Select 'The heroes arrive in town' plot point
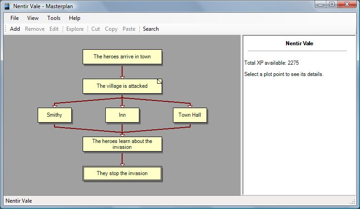 click(122, 57)
